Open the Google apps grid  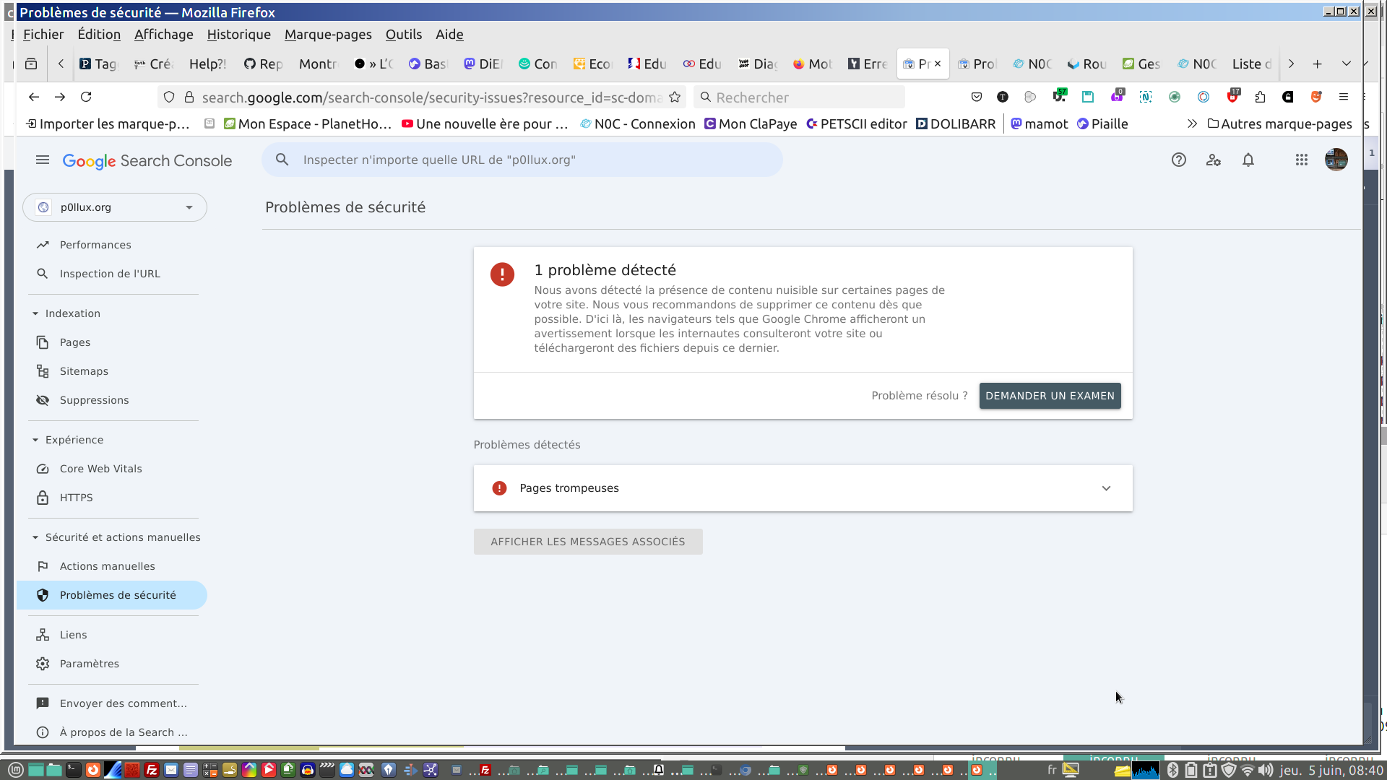coord(1301,160)
